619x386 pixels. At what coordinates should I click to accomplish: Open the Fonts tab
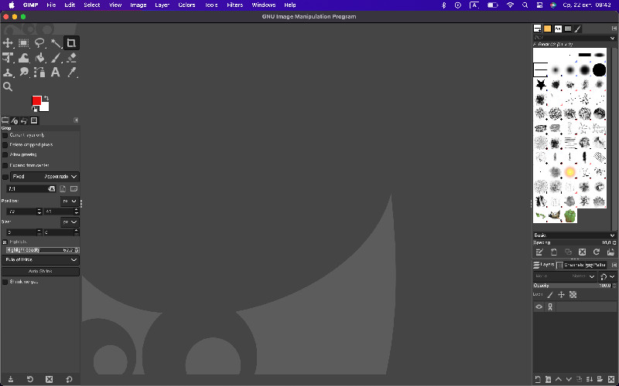(558, 29)
